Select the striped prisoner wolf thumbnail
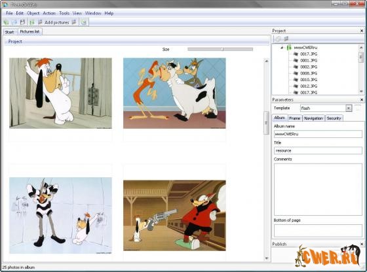Viewport: 367px width, 272px height. tap(60, 216)
